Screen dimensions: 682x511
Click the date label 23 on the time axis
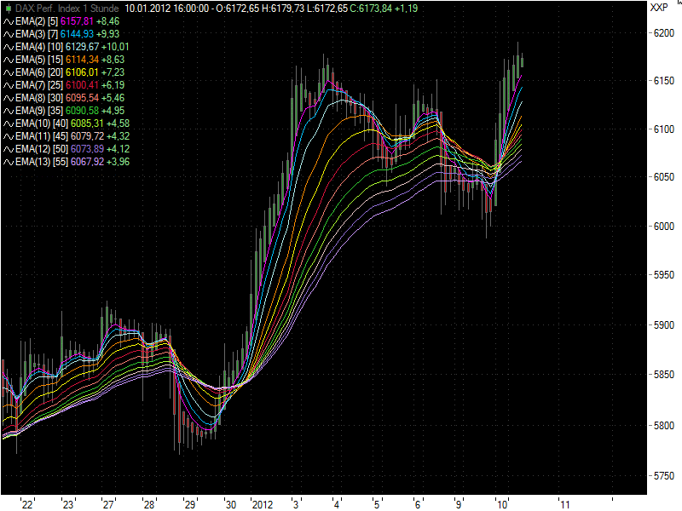pyautogui.click(x=68, y=504)
